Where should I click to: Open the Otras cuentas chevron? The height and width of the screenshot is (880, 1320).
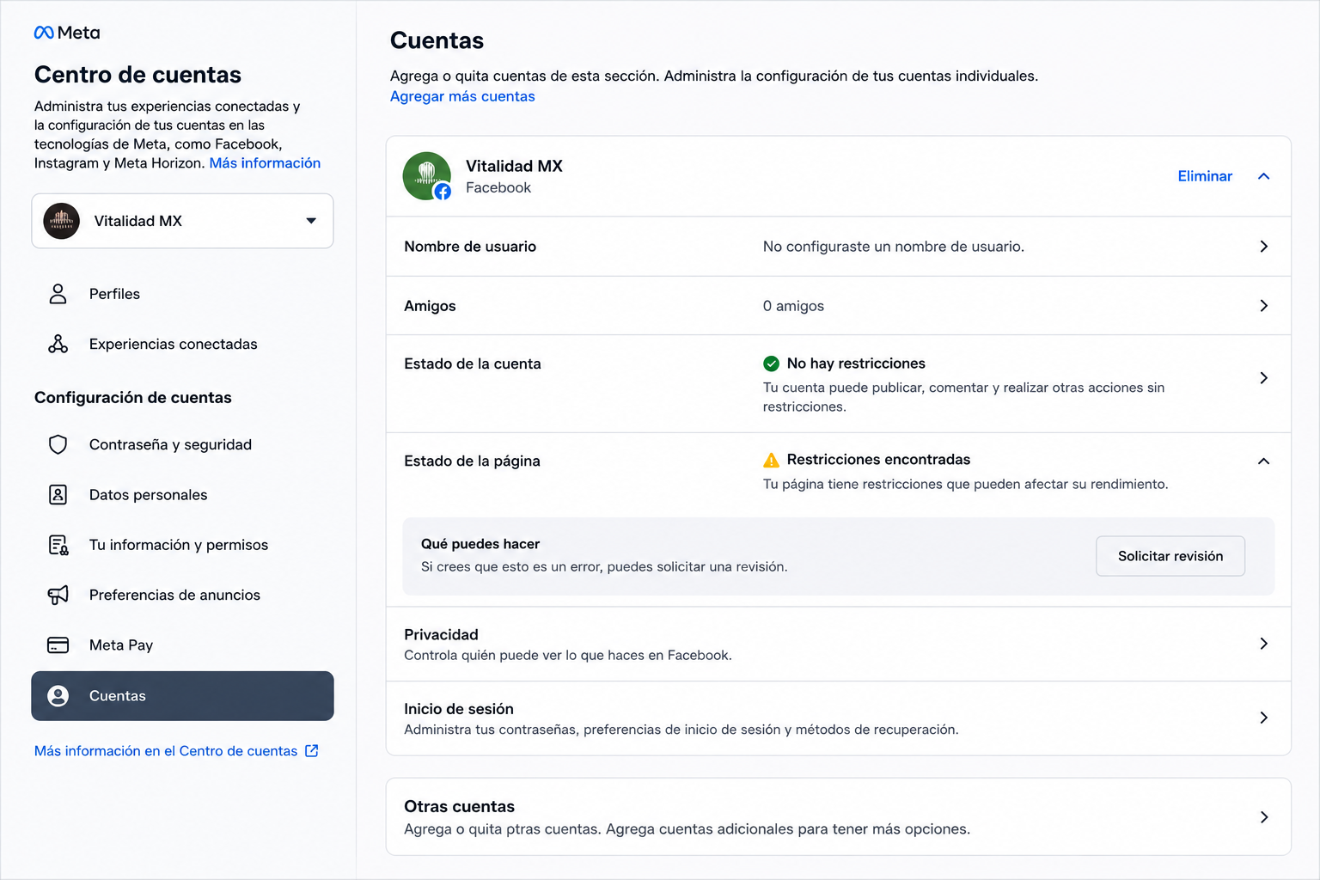pyautogui.click(x=1263, y=817)
